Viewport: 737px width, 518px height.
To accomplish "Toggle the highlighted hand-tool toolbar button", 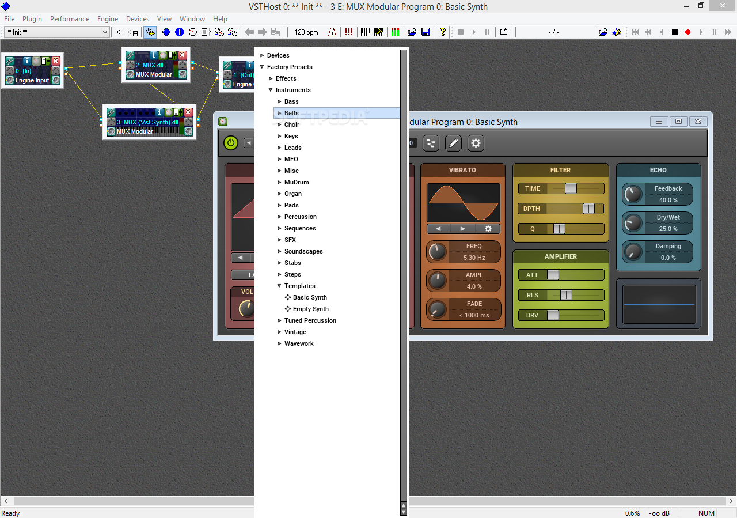I will coord(150,32).
